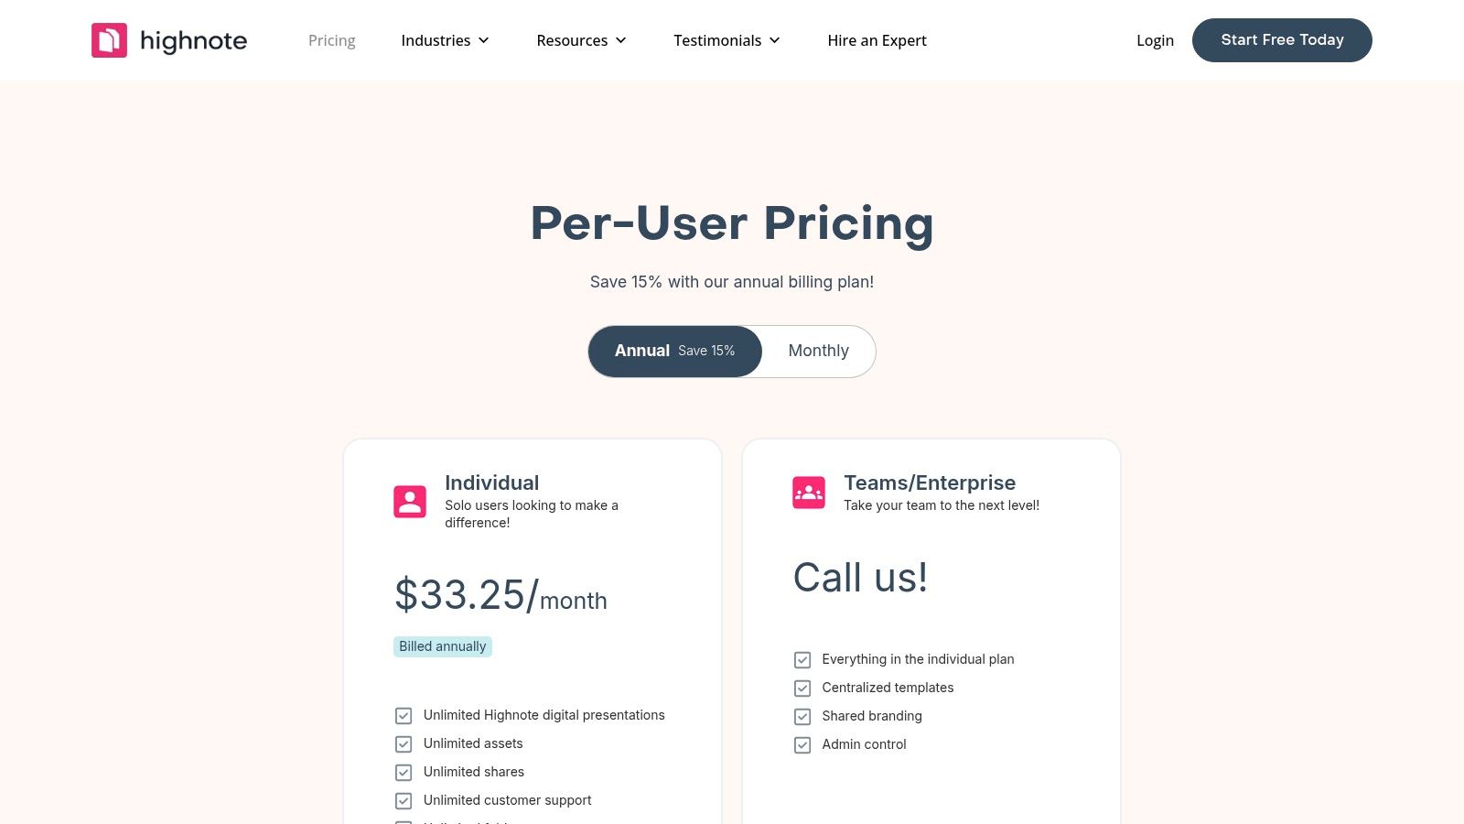
Task: Go to the Pricing nav item
Action: click(331, 40)
